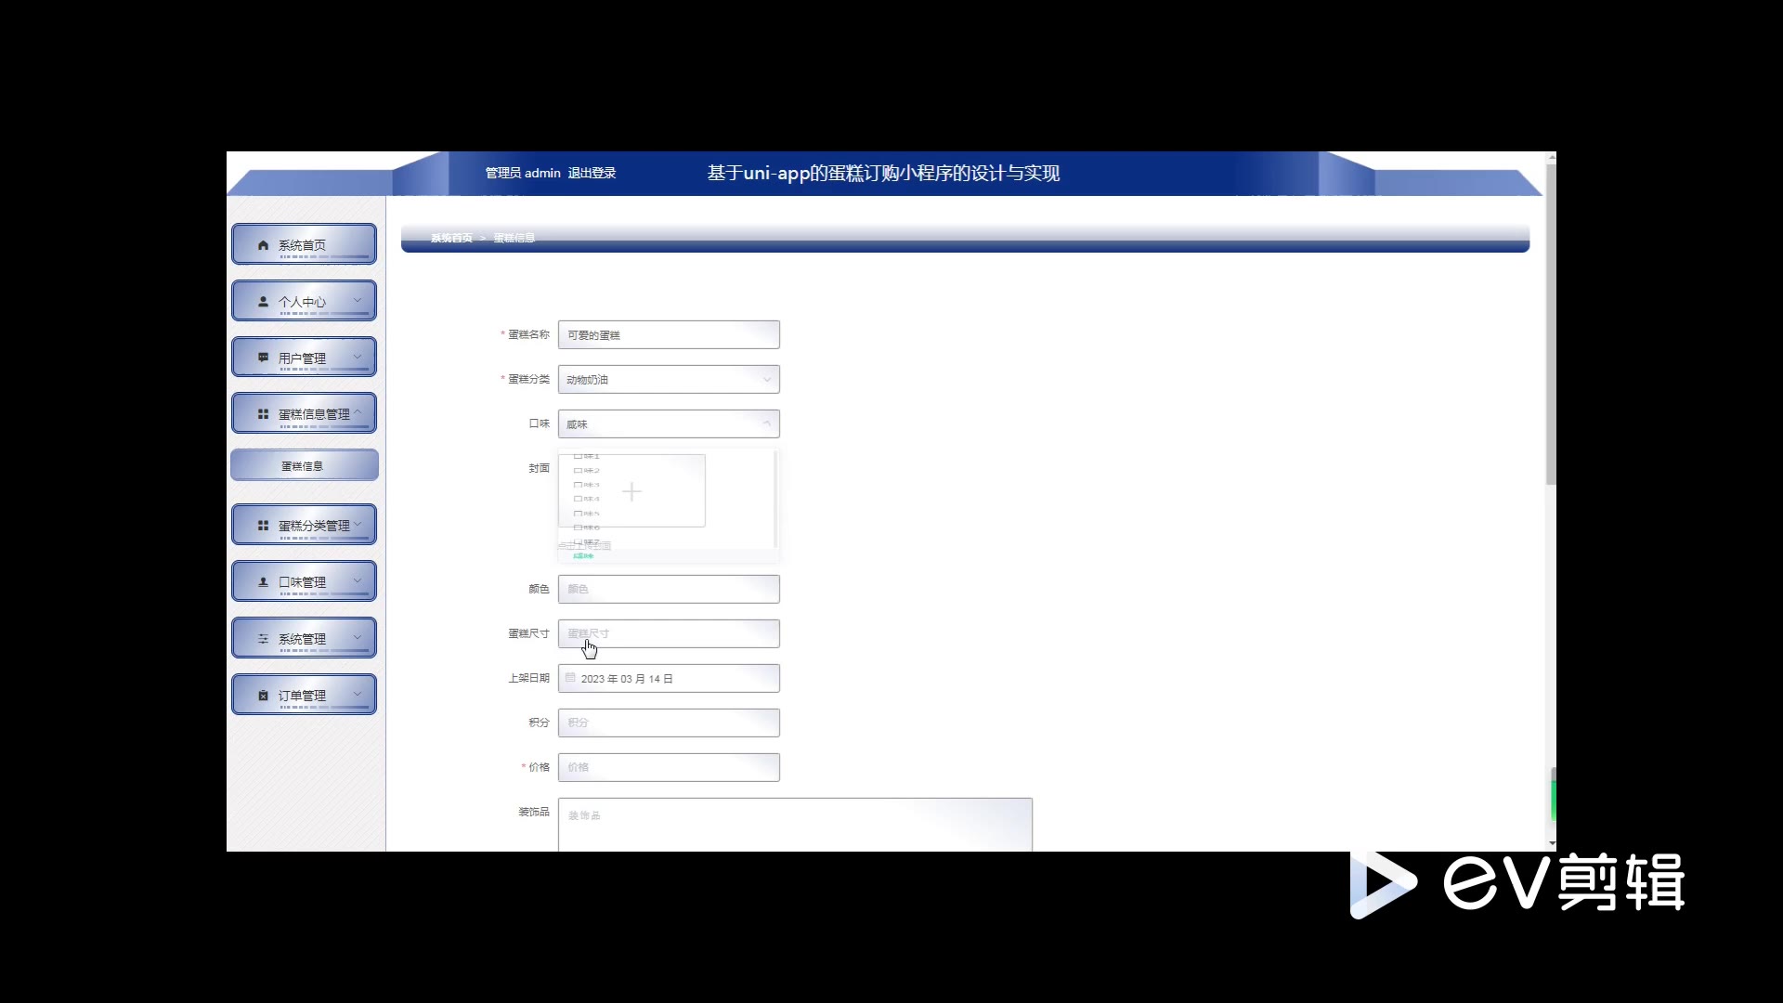Image resolution: width=1783 pixels, height=1003 pixels.
Task: Click the 装饰品 text area
Action: 795,825
